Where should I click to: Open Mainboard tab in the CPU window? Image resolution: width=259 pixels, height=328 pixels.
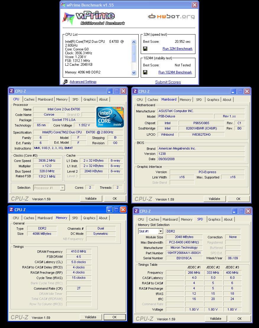[x=45, y=100]
